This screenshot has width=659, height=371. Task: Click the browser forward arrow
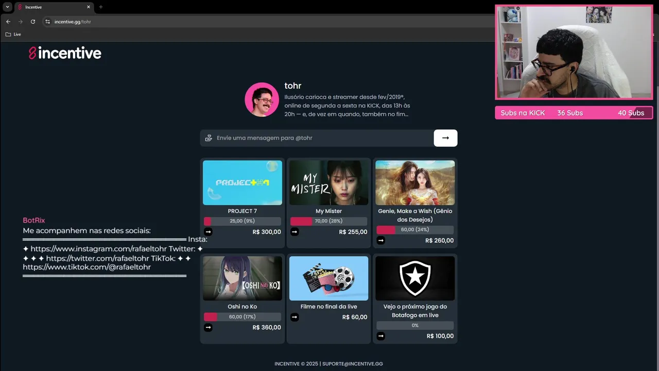[21, 22]
